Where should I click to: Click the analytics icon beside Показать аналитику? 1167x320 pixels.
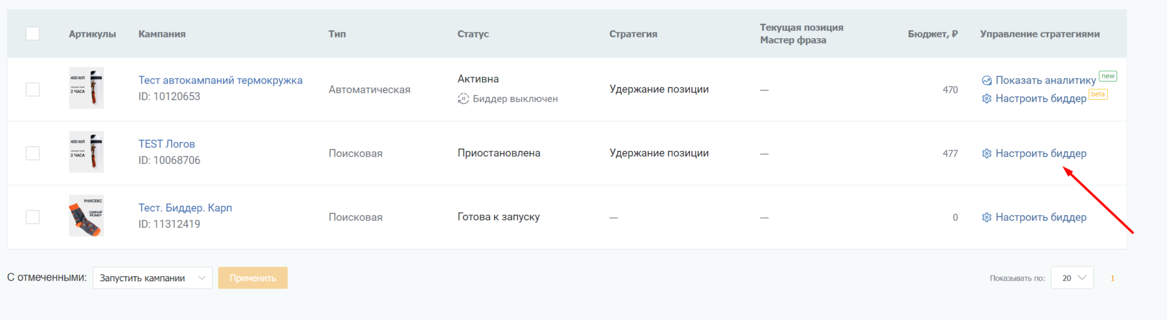pyautogui.click(x=986, y=81)
